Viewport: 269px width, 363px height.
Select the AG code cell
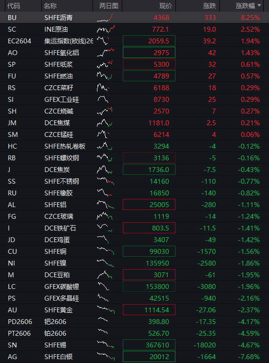coord(12,357)
